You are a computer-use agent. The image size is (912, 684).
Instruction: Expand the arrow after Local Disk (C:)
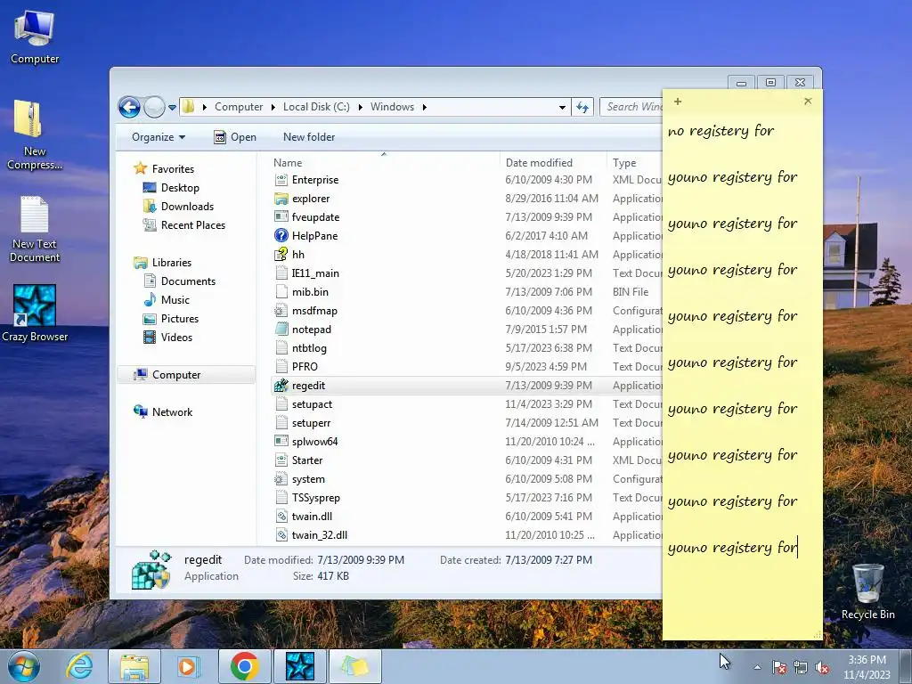360,108
